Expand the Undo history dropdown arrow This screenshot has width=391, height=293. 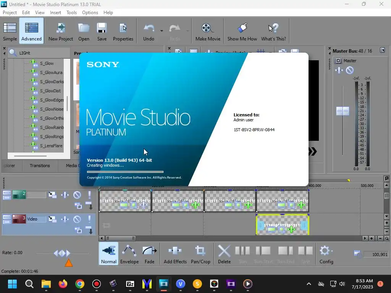(162, 31)
